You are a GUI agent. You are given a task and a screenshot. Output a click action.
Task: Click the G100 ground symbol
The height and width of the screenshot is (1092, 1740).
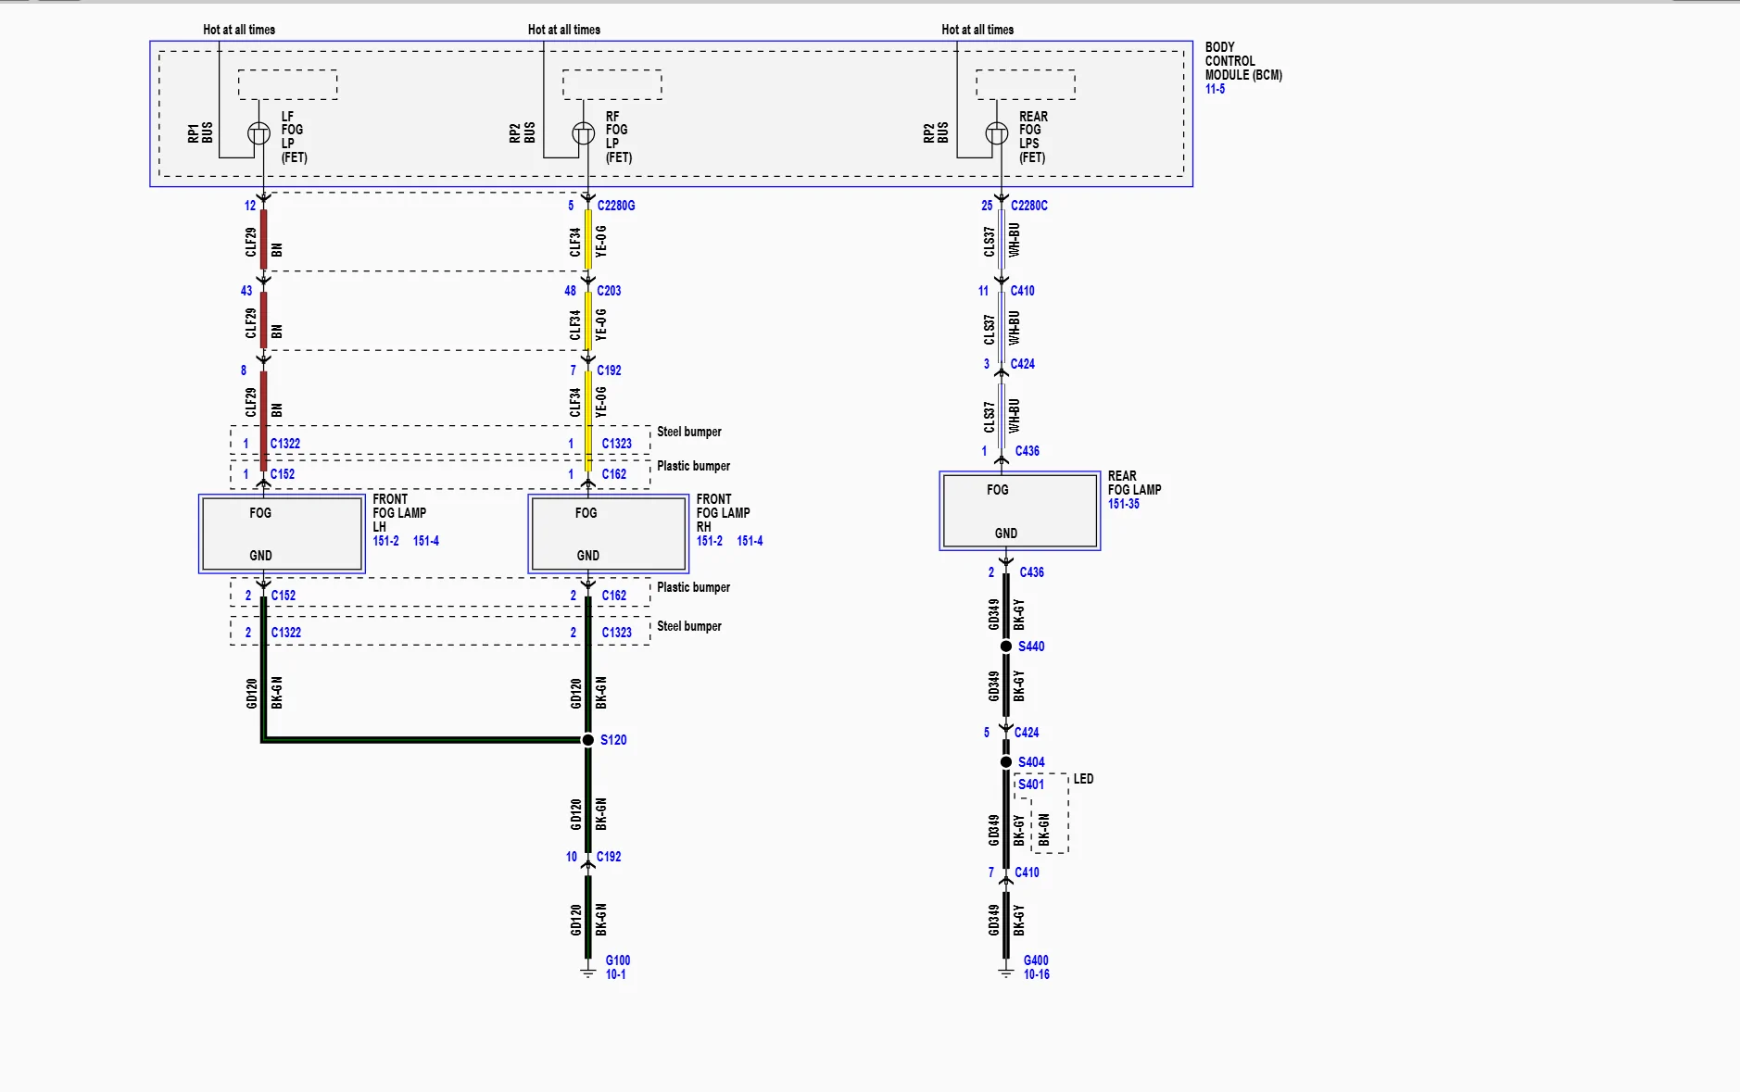[587, 972]
